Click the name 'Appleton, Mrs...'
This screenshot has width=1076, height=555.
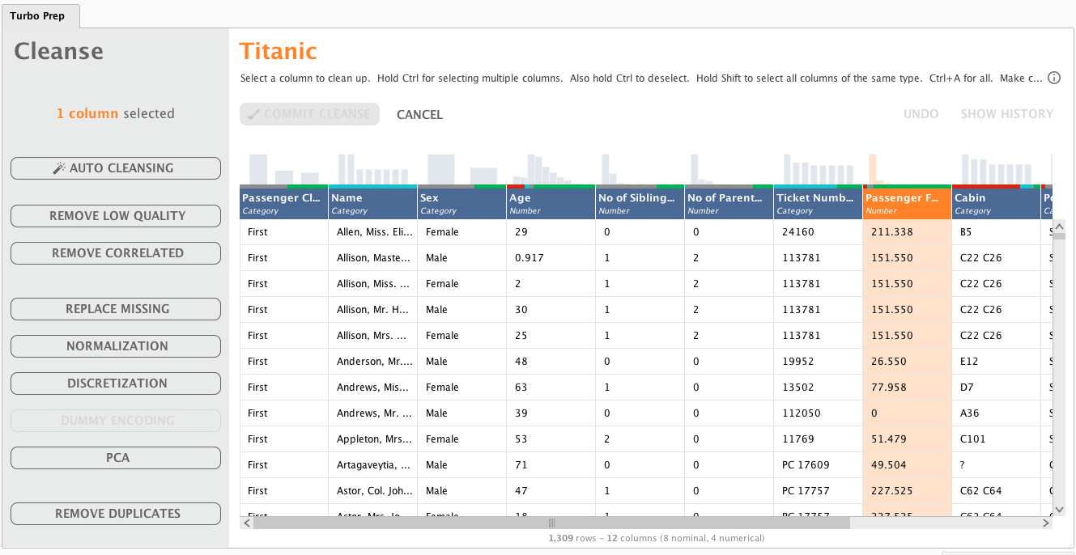coord(372,439)
